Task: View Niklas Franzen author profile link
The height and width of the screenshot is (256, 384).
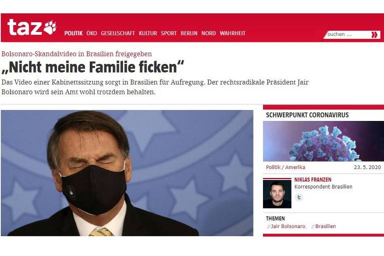Action: (312, 179)
